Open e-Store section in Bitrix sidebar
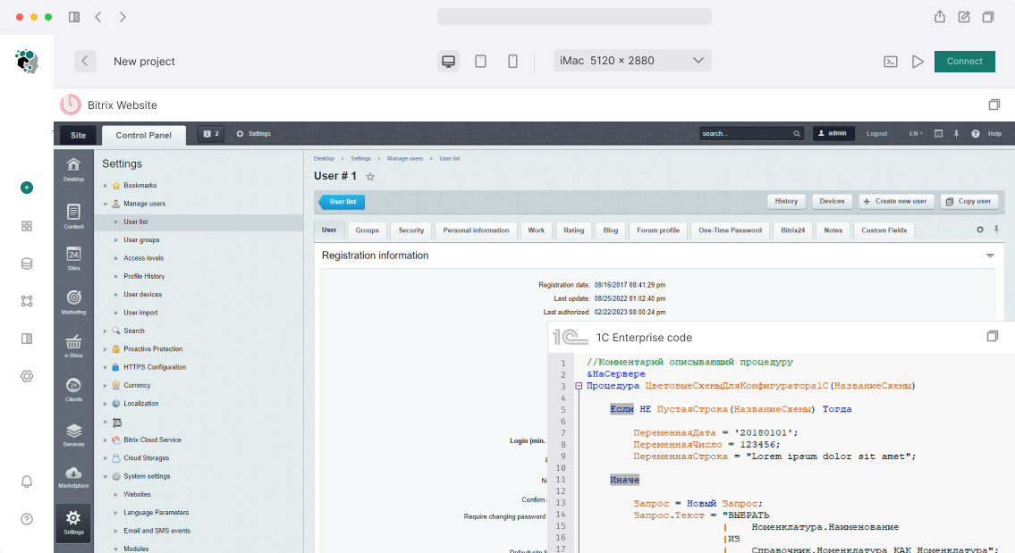The width and height of the screenshot is (1015, 553). coord(73,345)
